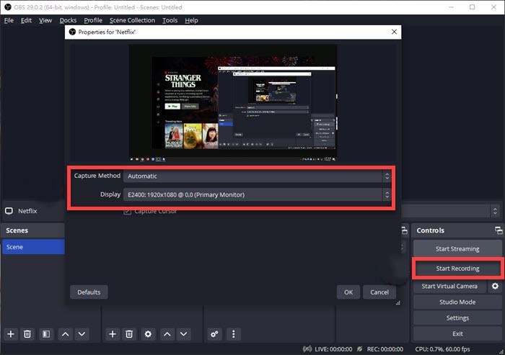Click the live broadcast status icon

pos(307,349)
